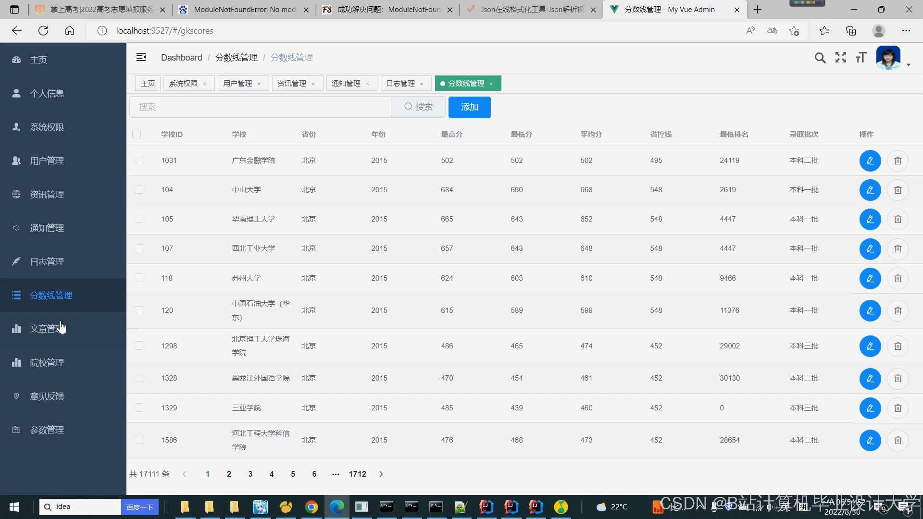Edit the 三亚学院 row
Image resolution: width=923 pixels, height=519 pixels.
coord(870,408)
